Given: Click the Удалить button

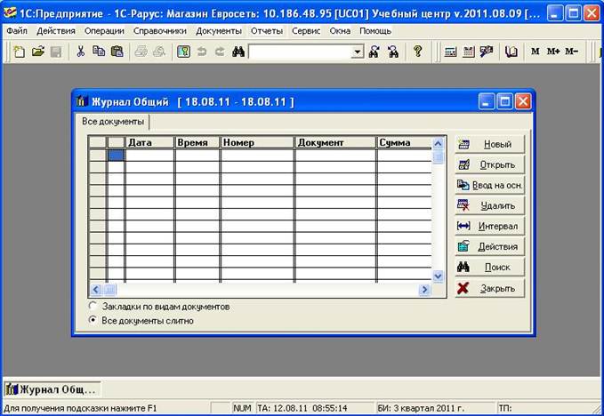Looking at the screenshot, I should (x=490, y=206).
